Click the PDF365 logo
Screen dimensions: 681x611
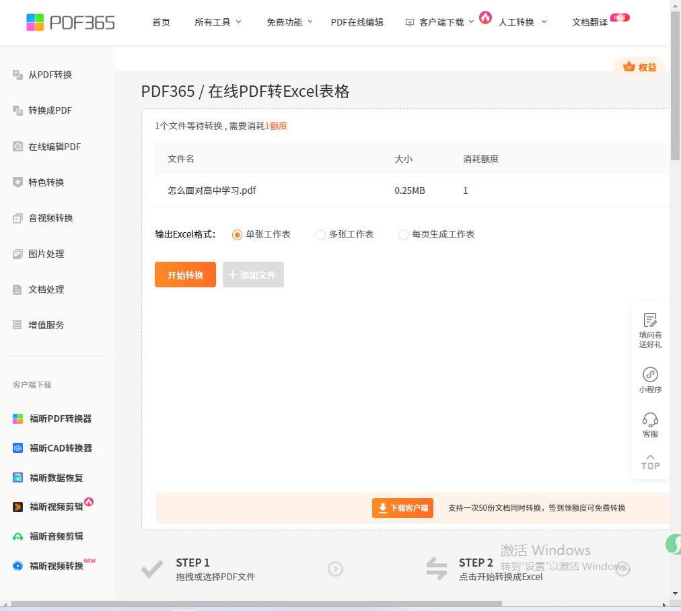pyautogui.click(x=71, y=22)
